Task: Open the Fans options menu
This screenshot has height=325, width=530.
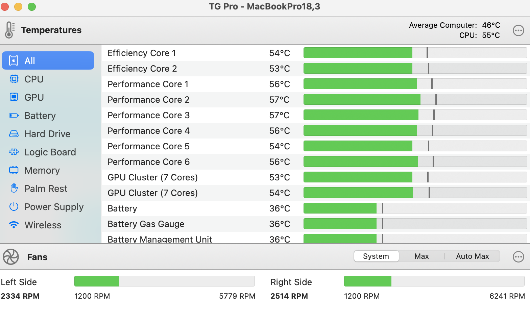Action: (x=518, y=257)
